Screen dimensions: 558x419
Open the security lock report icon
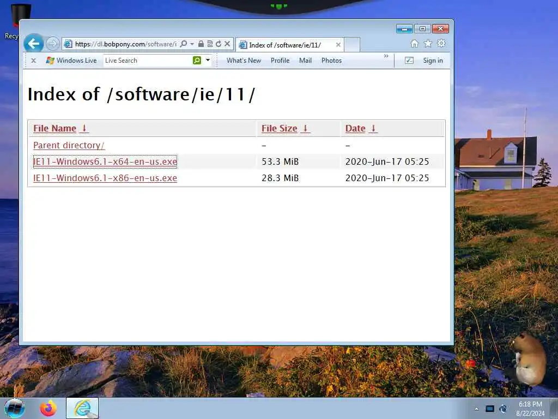point(201,44)
